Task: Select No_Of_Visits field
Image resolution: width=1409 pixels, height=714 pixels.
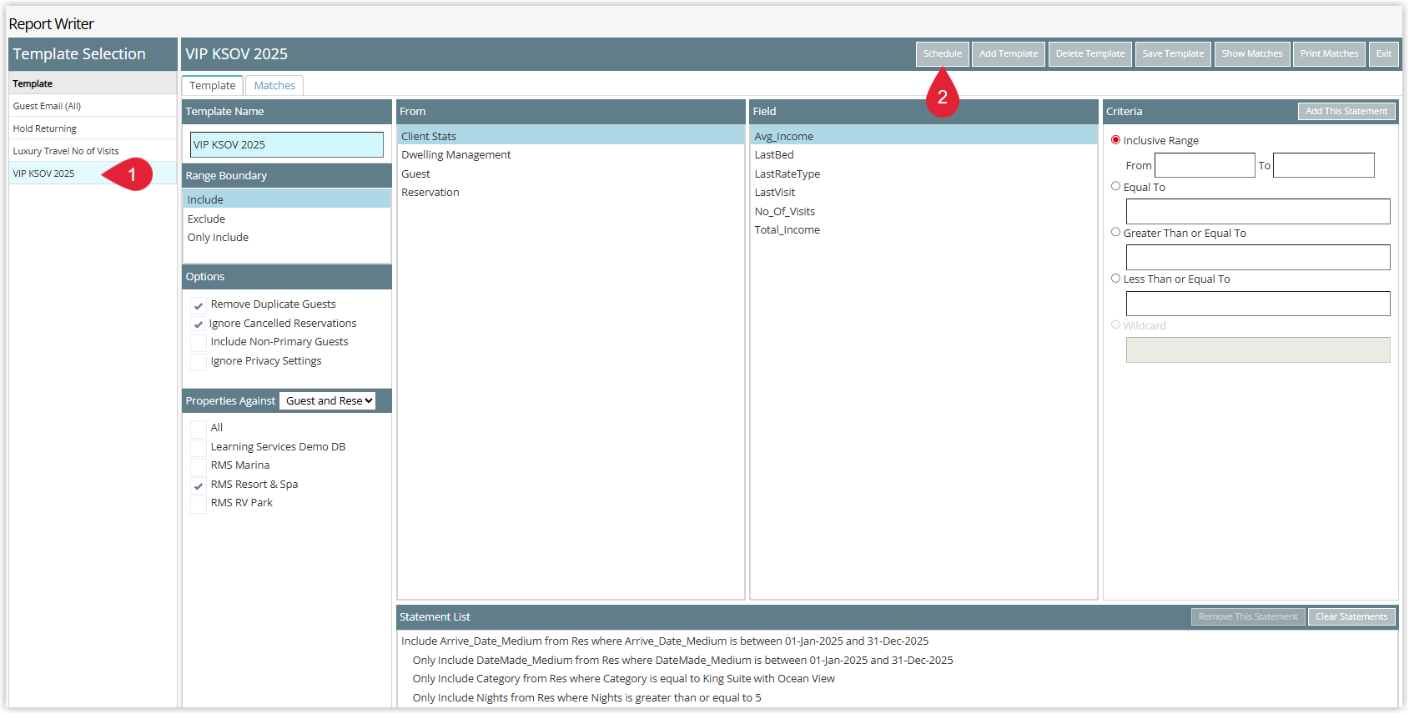Action: pos(923,212)
